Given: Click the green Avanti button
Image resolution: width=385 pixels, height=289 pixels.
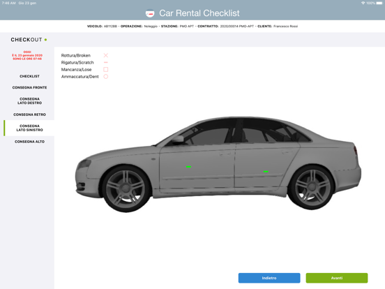Looking at the screenshot, I should click(x=337, y=278).
